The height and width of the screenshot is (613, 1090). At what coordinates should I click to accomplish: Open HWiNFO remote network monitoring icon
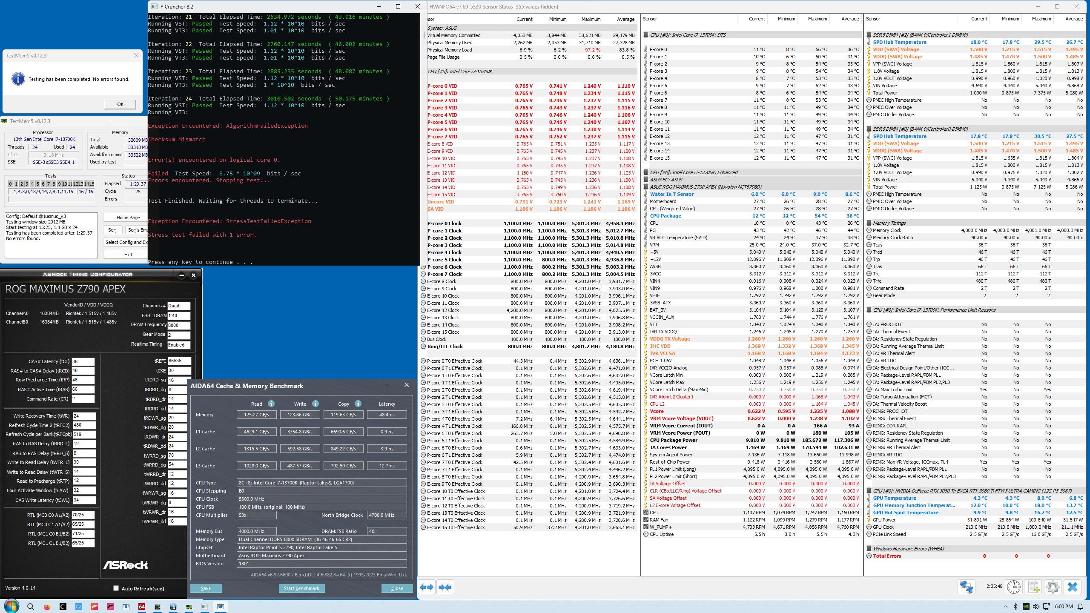966,587
